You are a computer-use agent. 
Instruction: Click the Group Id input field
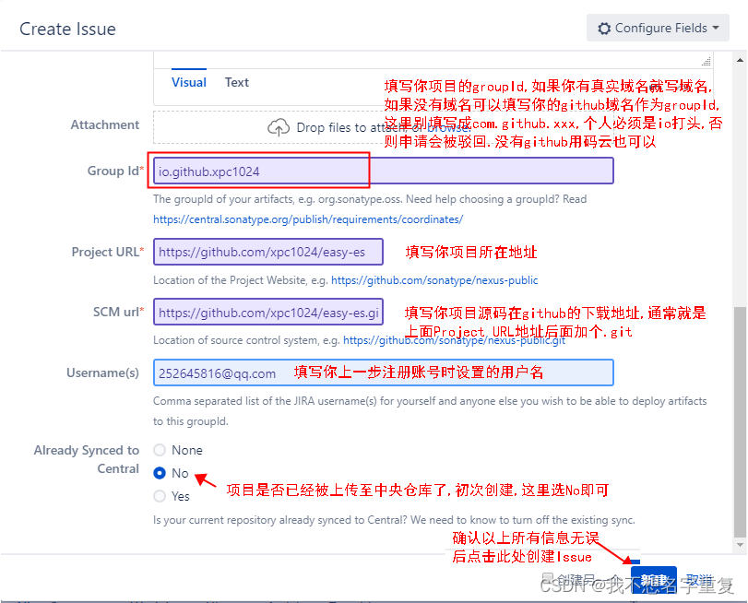(x=383, y=171)
